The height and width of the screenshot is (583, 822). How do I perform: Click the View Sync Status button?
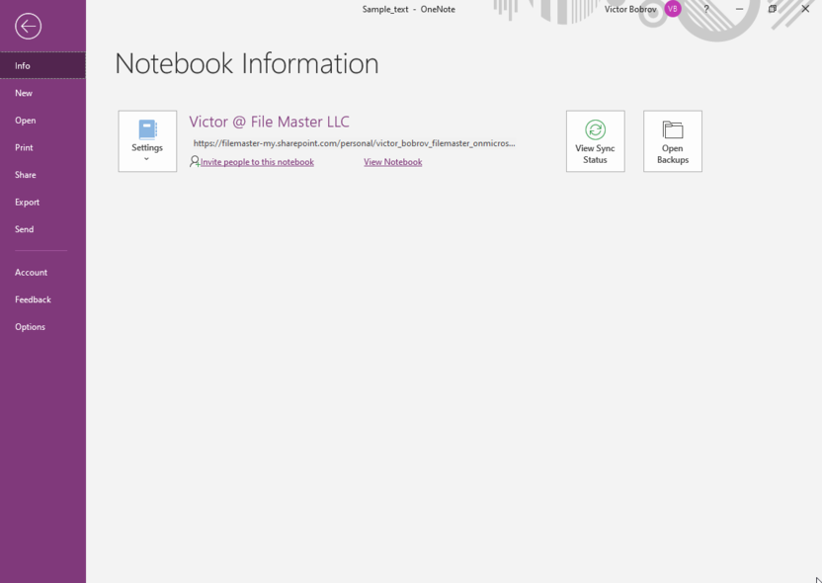point(595,141)
